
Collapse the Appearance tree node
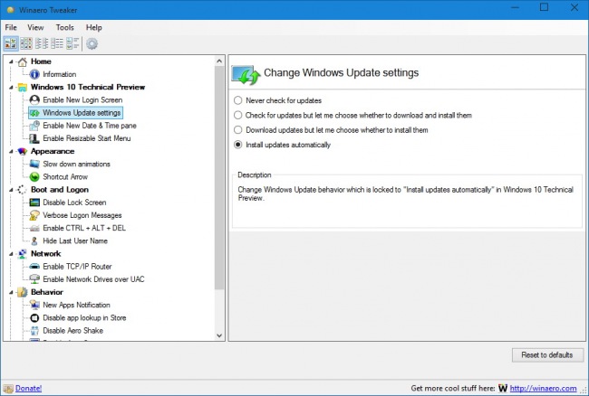[x=11, y=151]
